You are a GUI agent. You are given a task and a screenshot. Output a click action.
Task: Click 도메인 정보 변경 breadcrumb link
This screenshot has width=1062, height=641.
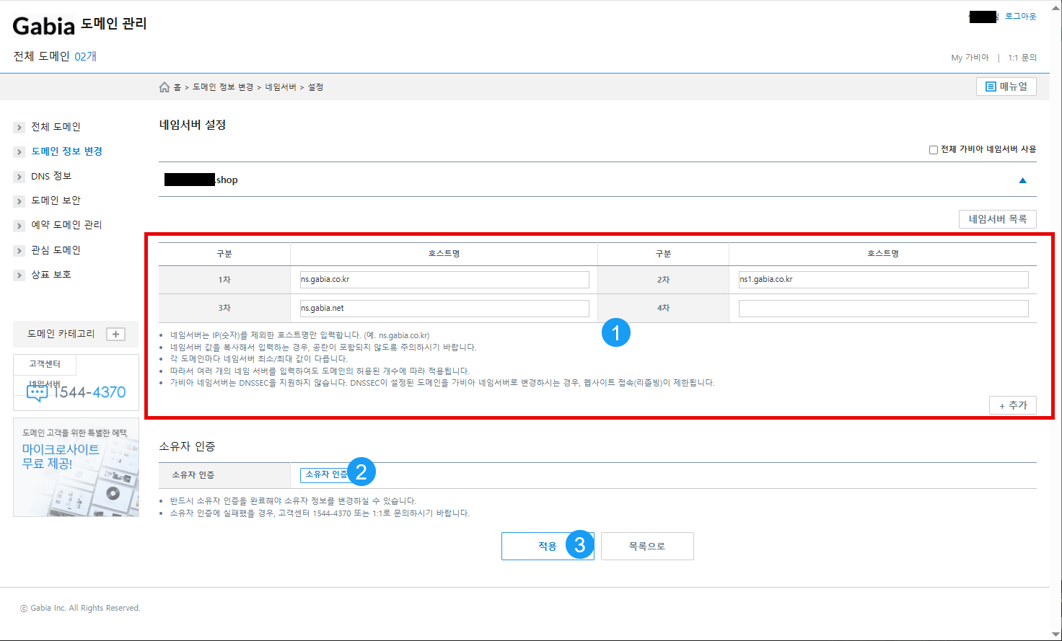(223, 87)
